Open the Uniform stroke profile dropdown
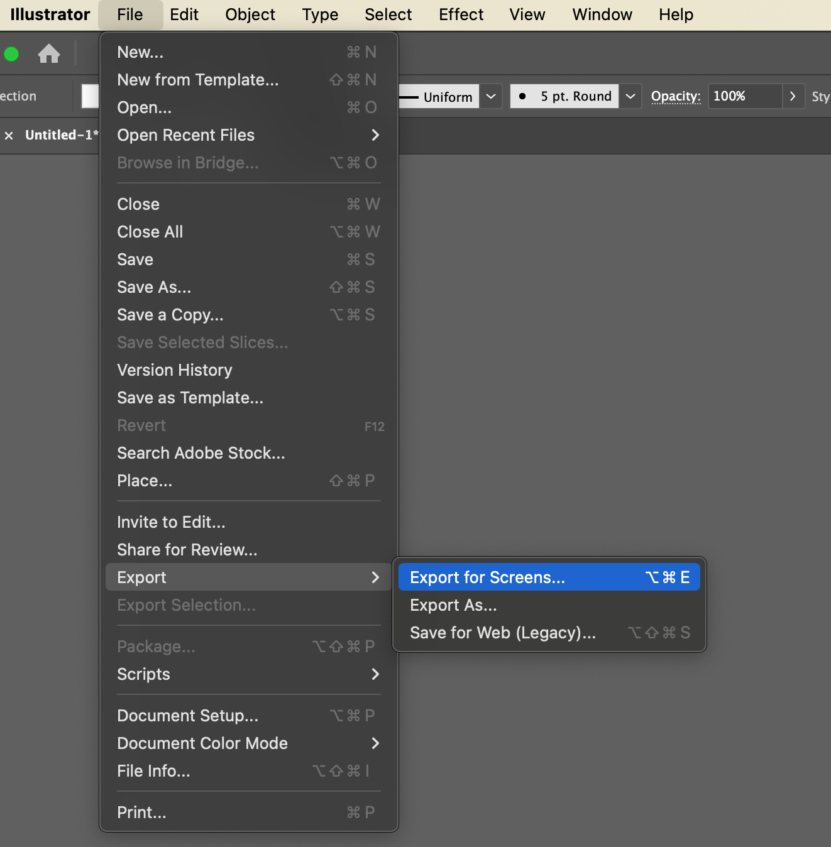This screenshot has height=847, width=831. 491,97
